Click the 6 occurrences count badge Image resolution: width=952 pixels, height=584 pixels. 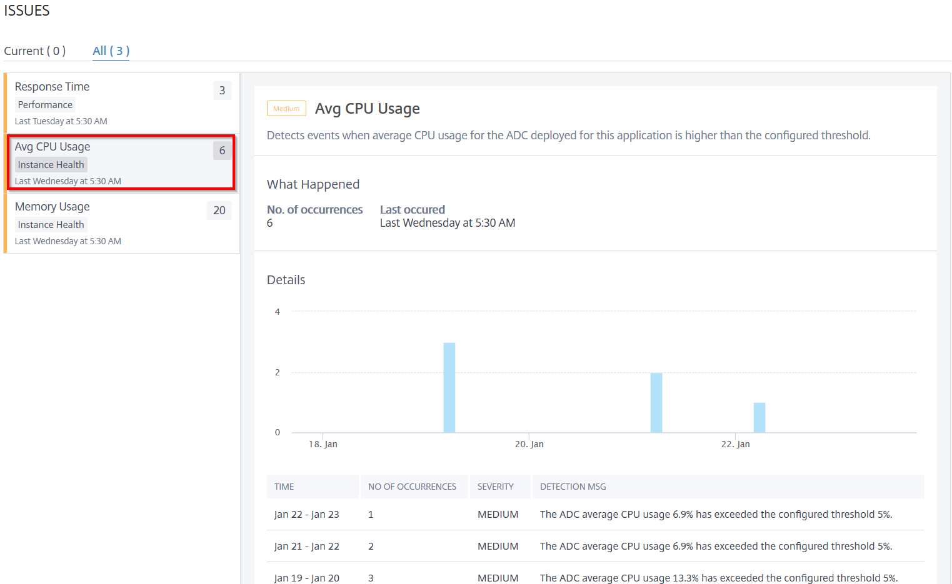[222, 151]
